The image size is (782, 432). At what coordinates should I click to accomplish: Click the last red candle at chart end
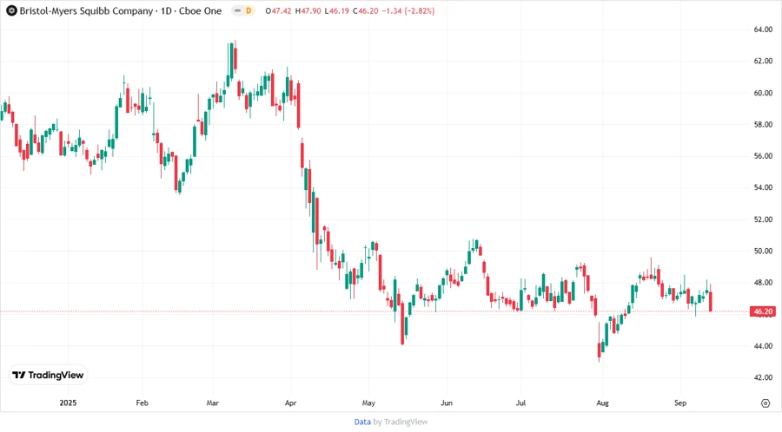(x=710, y=301)
